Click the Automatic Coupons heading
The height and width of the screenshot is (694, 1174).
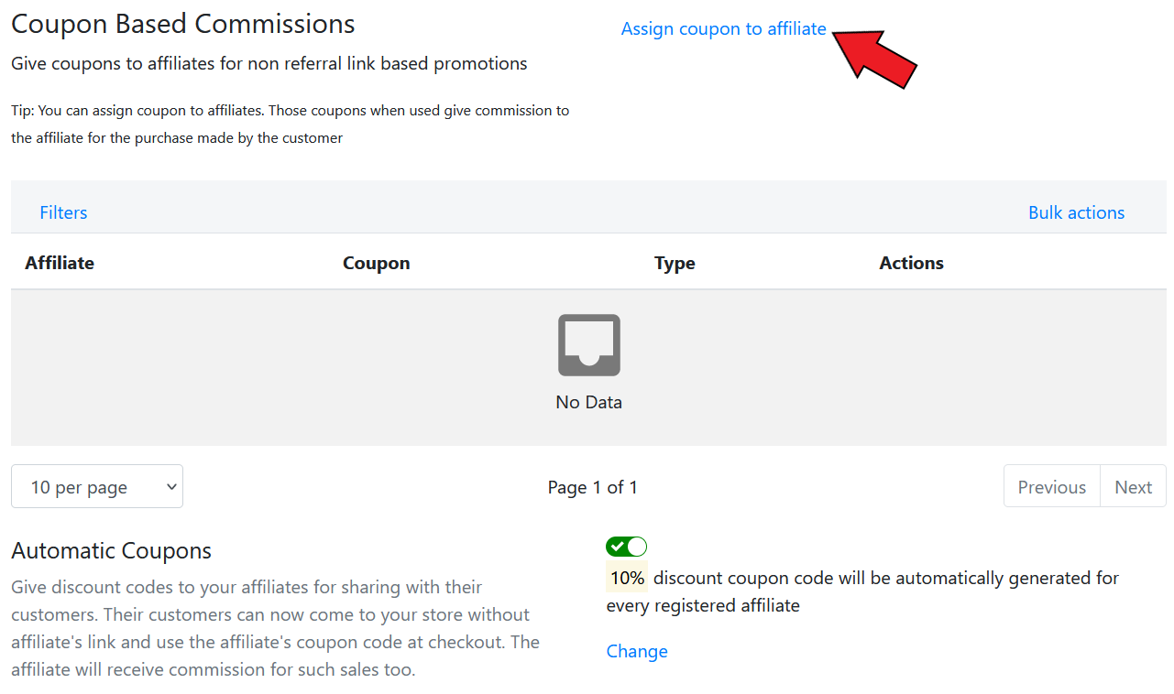pos(111,550)
